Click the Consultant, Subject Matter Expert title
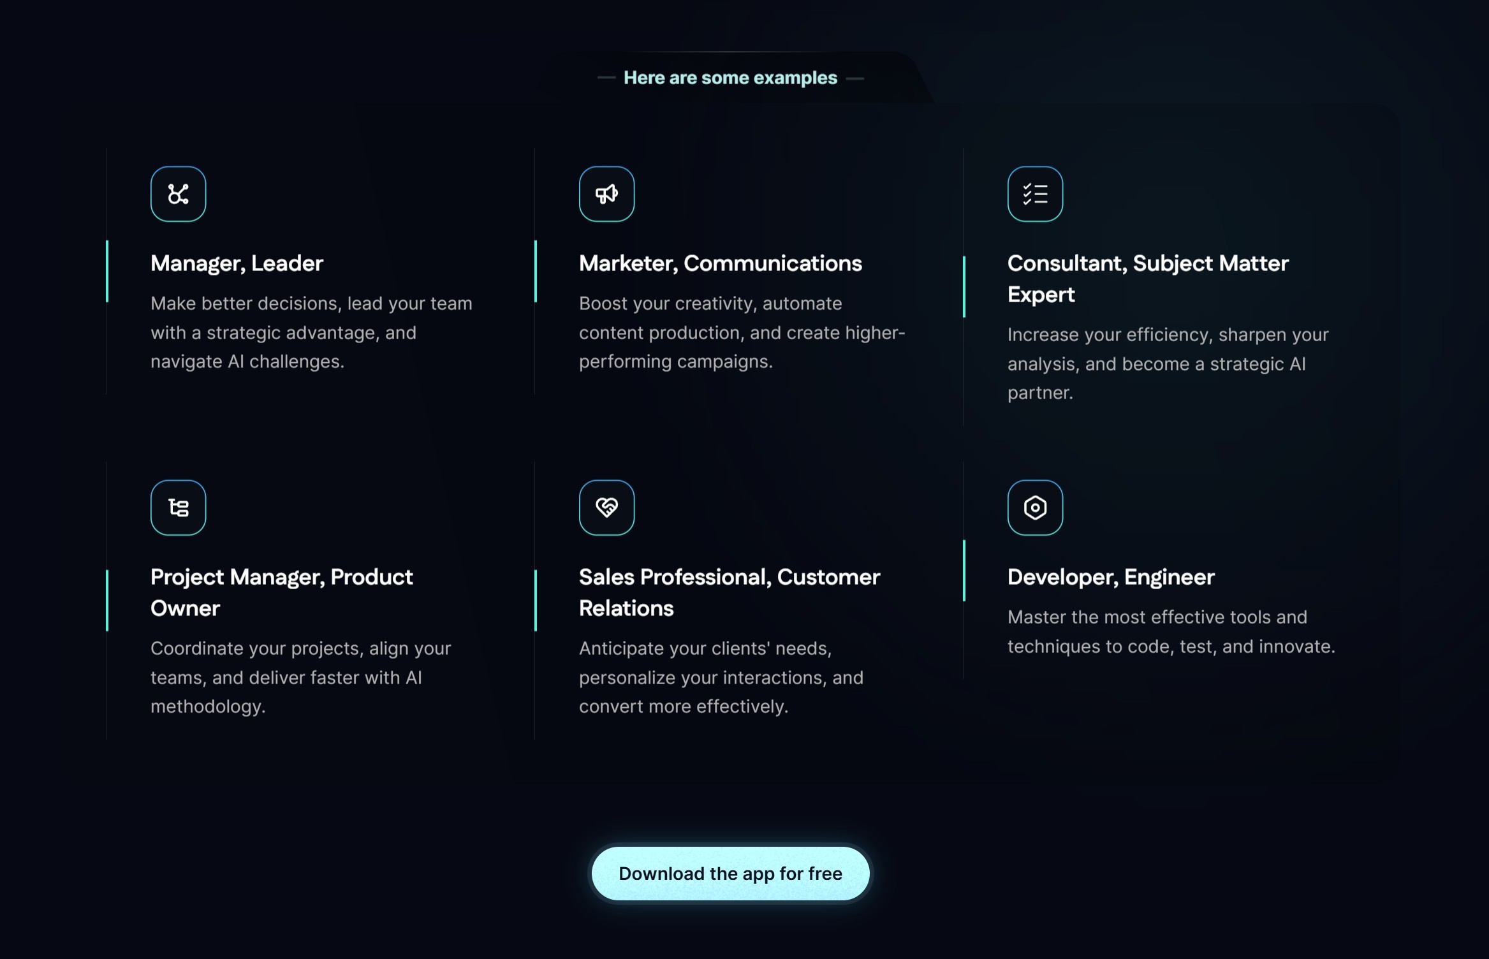 1148,279
